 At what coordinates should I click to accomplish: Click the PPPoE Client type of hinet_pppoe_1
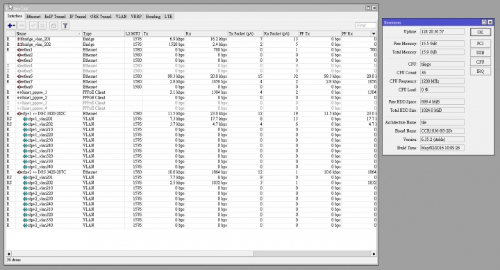[x=94, y=92]
